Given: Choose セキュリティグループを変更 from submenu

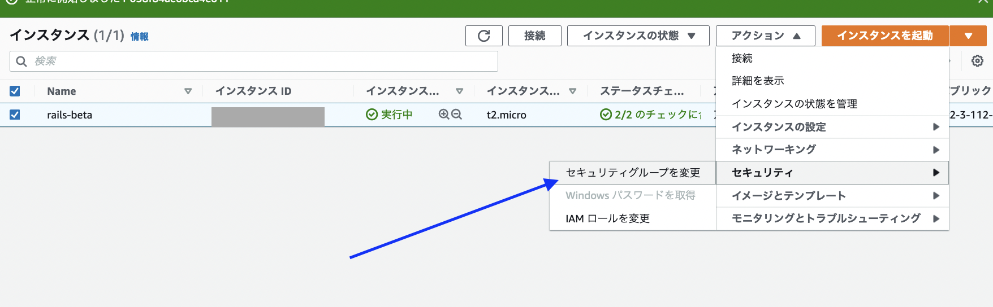Looking at the screenshot, I should click(x=633, y=173).
